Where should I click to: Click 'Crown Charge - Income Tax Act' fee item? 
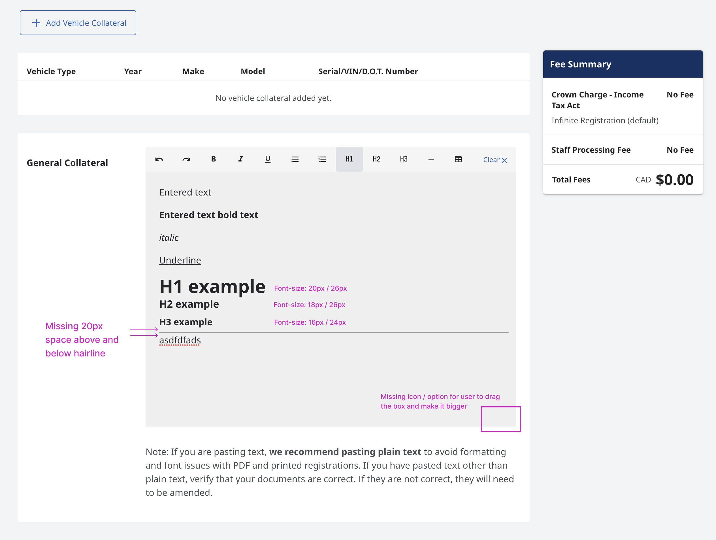click(x=597, y=100)
